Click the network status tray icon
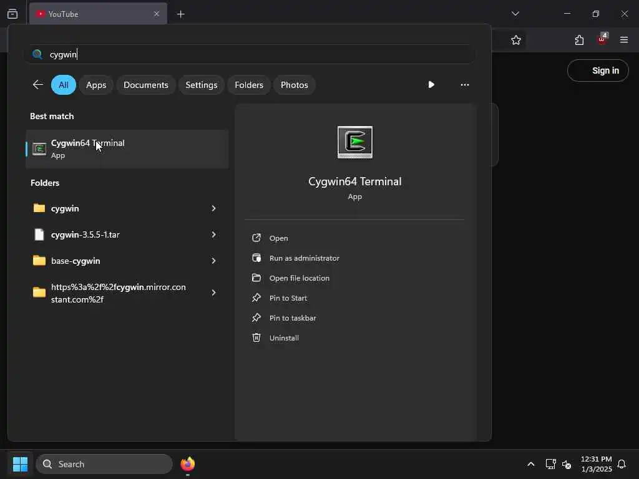Image resolution: width=639 pixels, height=479 pixels. 550,464
